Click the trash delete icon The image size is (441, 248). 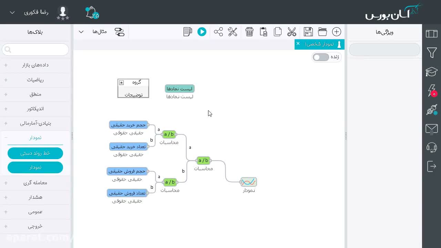click(249, 32)
